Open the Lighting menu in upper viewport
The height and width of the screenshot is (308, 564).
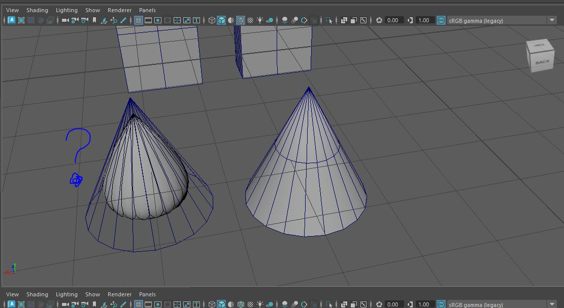point(67,10)
